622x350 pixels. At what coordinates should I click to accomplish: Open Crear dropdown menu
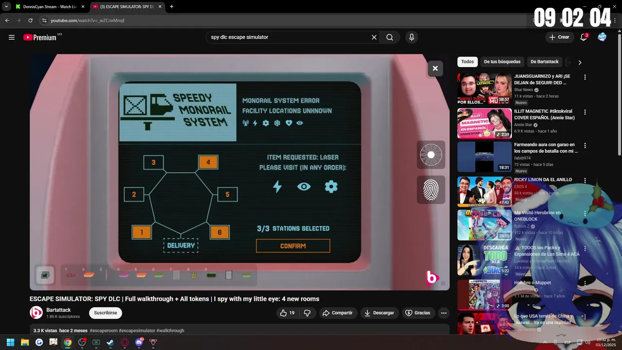tap(559, 37)
